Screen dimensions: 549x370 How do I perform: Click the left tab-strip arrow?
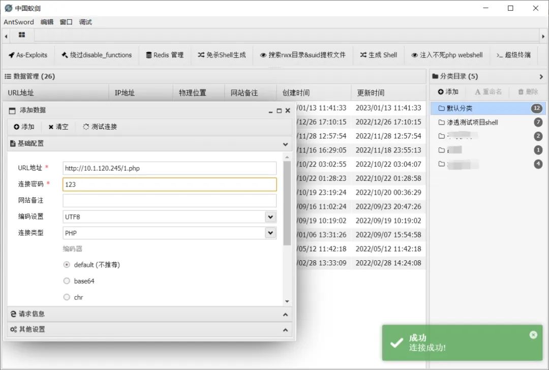pyautogui.click(x=6, y=36)
